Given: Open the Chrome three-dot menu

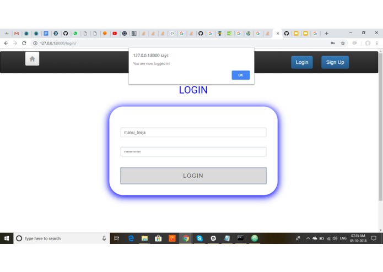Looking at the screenshot, I should coord(377,43).
